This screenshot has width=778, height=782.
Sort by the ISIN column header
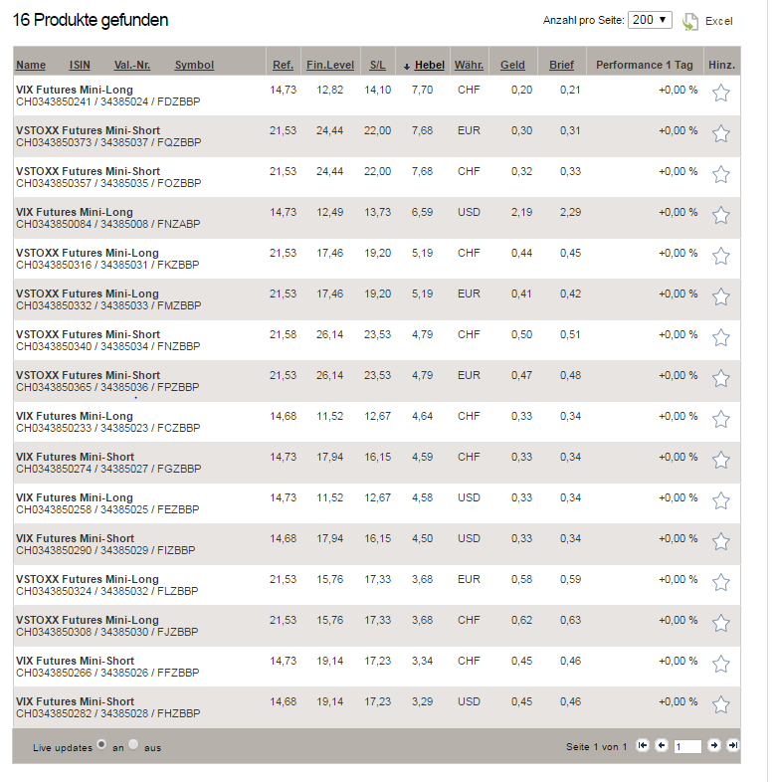80,65
